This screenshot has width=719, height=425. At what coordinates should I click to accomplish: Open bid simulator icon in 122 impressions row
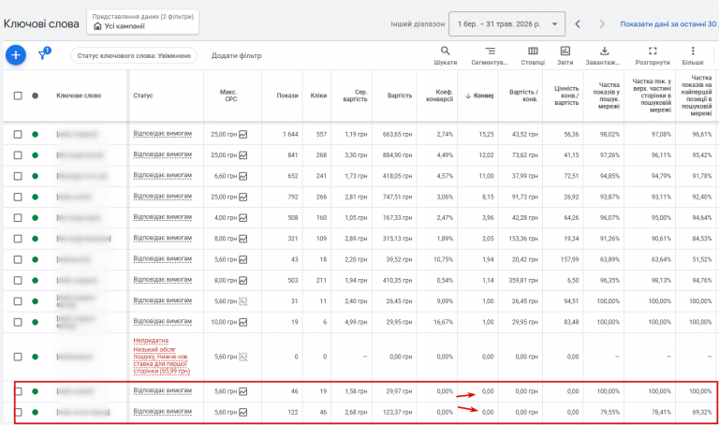243,412
